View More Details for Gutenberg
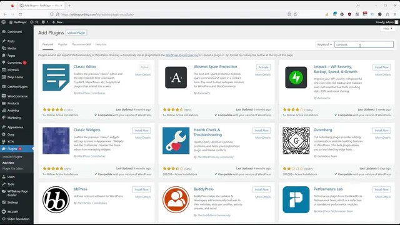 [382, 137]
